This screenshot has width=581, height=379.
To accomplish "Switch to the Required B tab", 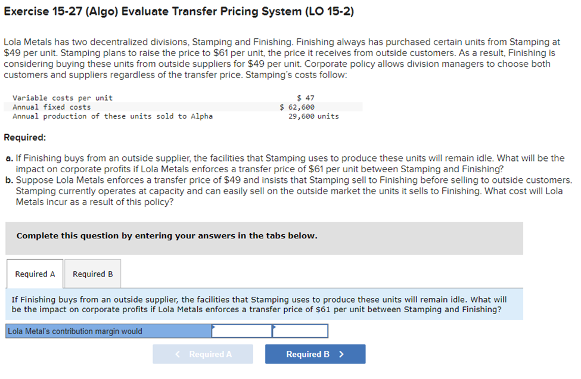I will (92, 274).
